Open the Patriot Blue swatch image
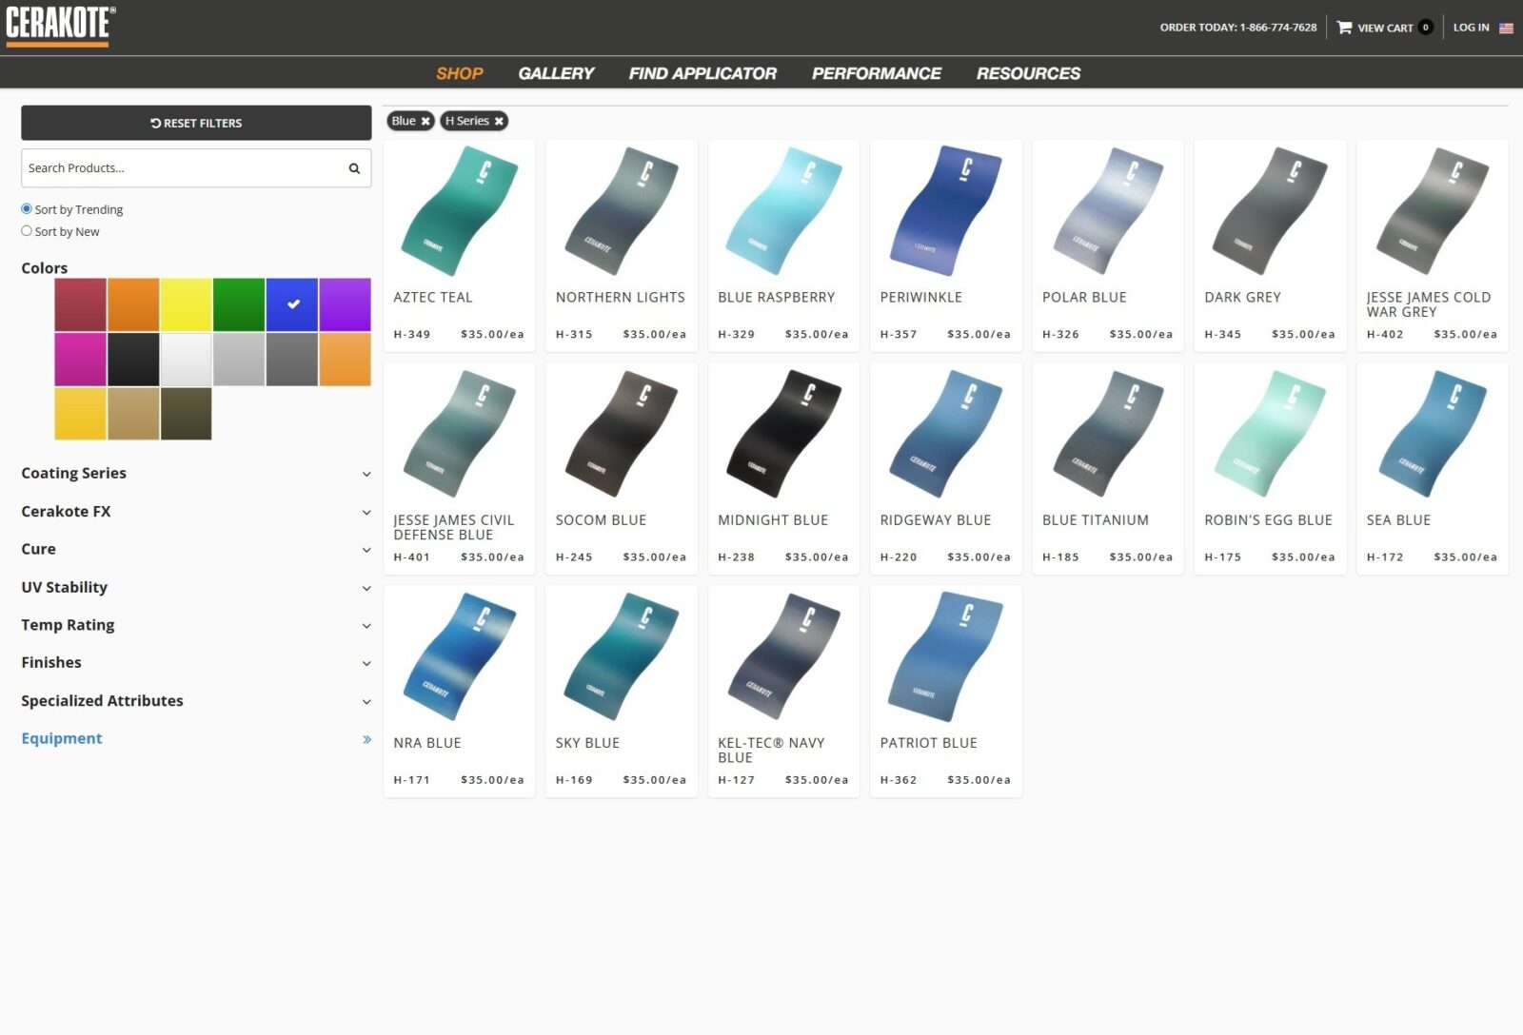1523x1035 pixels. [x=946, y=656]
